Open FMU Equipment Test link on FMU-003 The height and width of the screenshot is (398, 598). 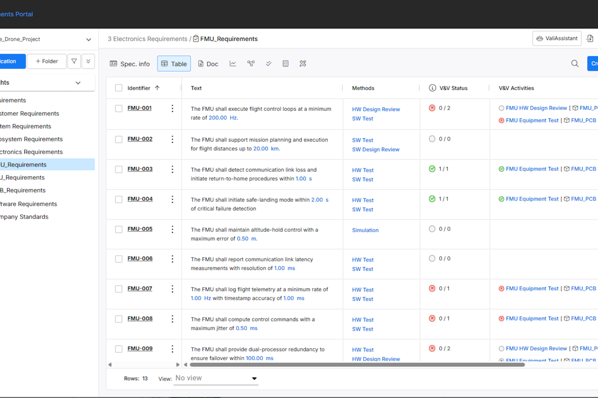pyautogui.click(x=532, y=169)
